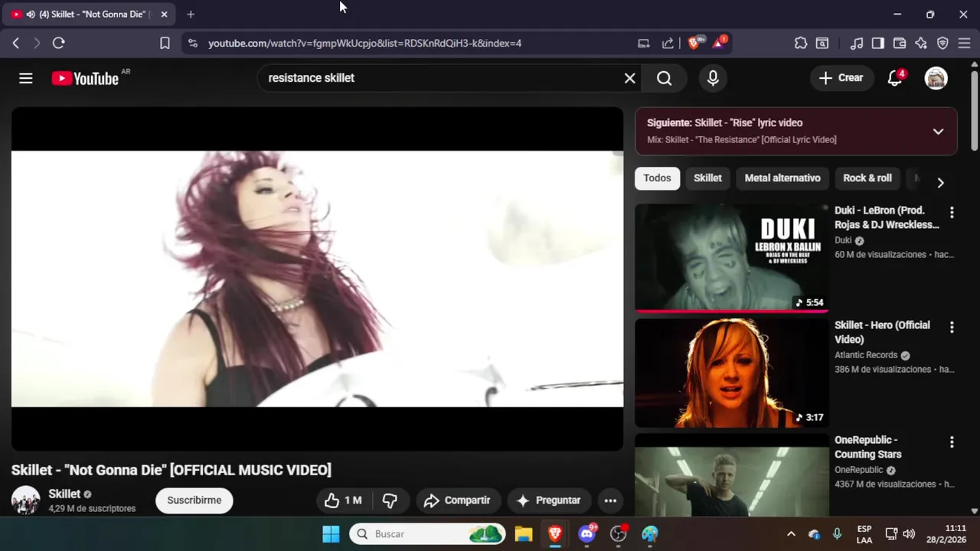Like the video with thumbs up
980x551 pixels.
click(343, 500)
